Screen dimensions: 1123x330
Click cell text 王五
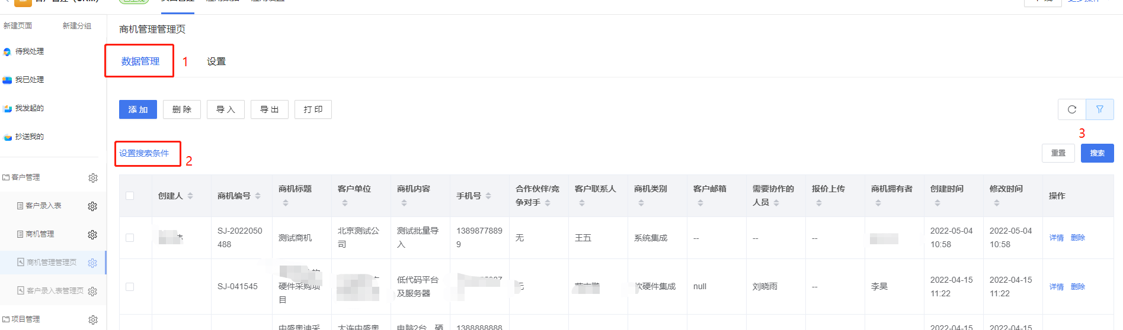pyautogui.click(x=583, y=238)
